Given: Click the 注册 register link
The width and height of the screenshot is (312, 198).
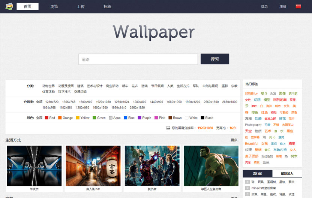Looking at the screenshot, I should point(283,7).
